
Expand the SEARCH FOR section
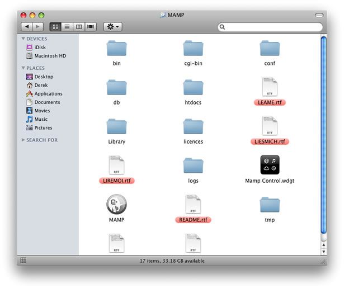coord(23,140)
